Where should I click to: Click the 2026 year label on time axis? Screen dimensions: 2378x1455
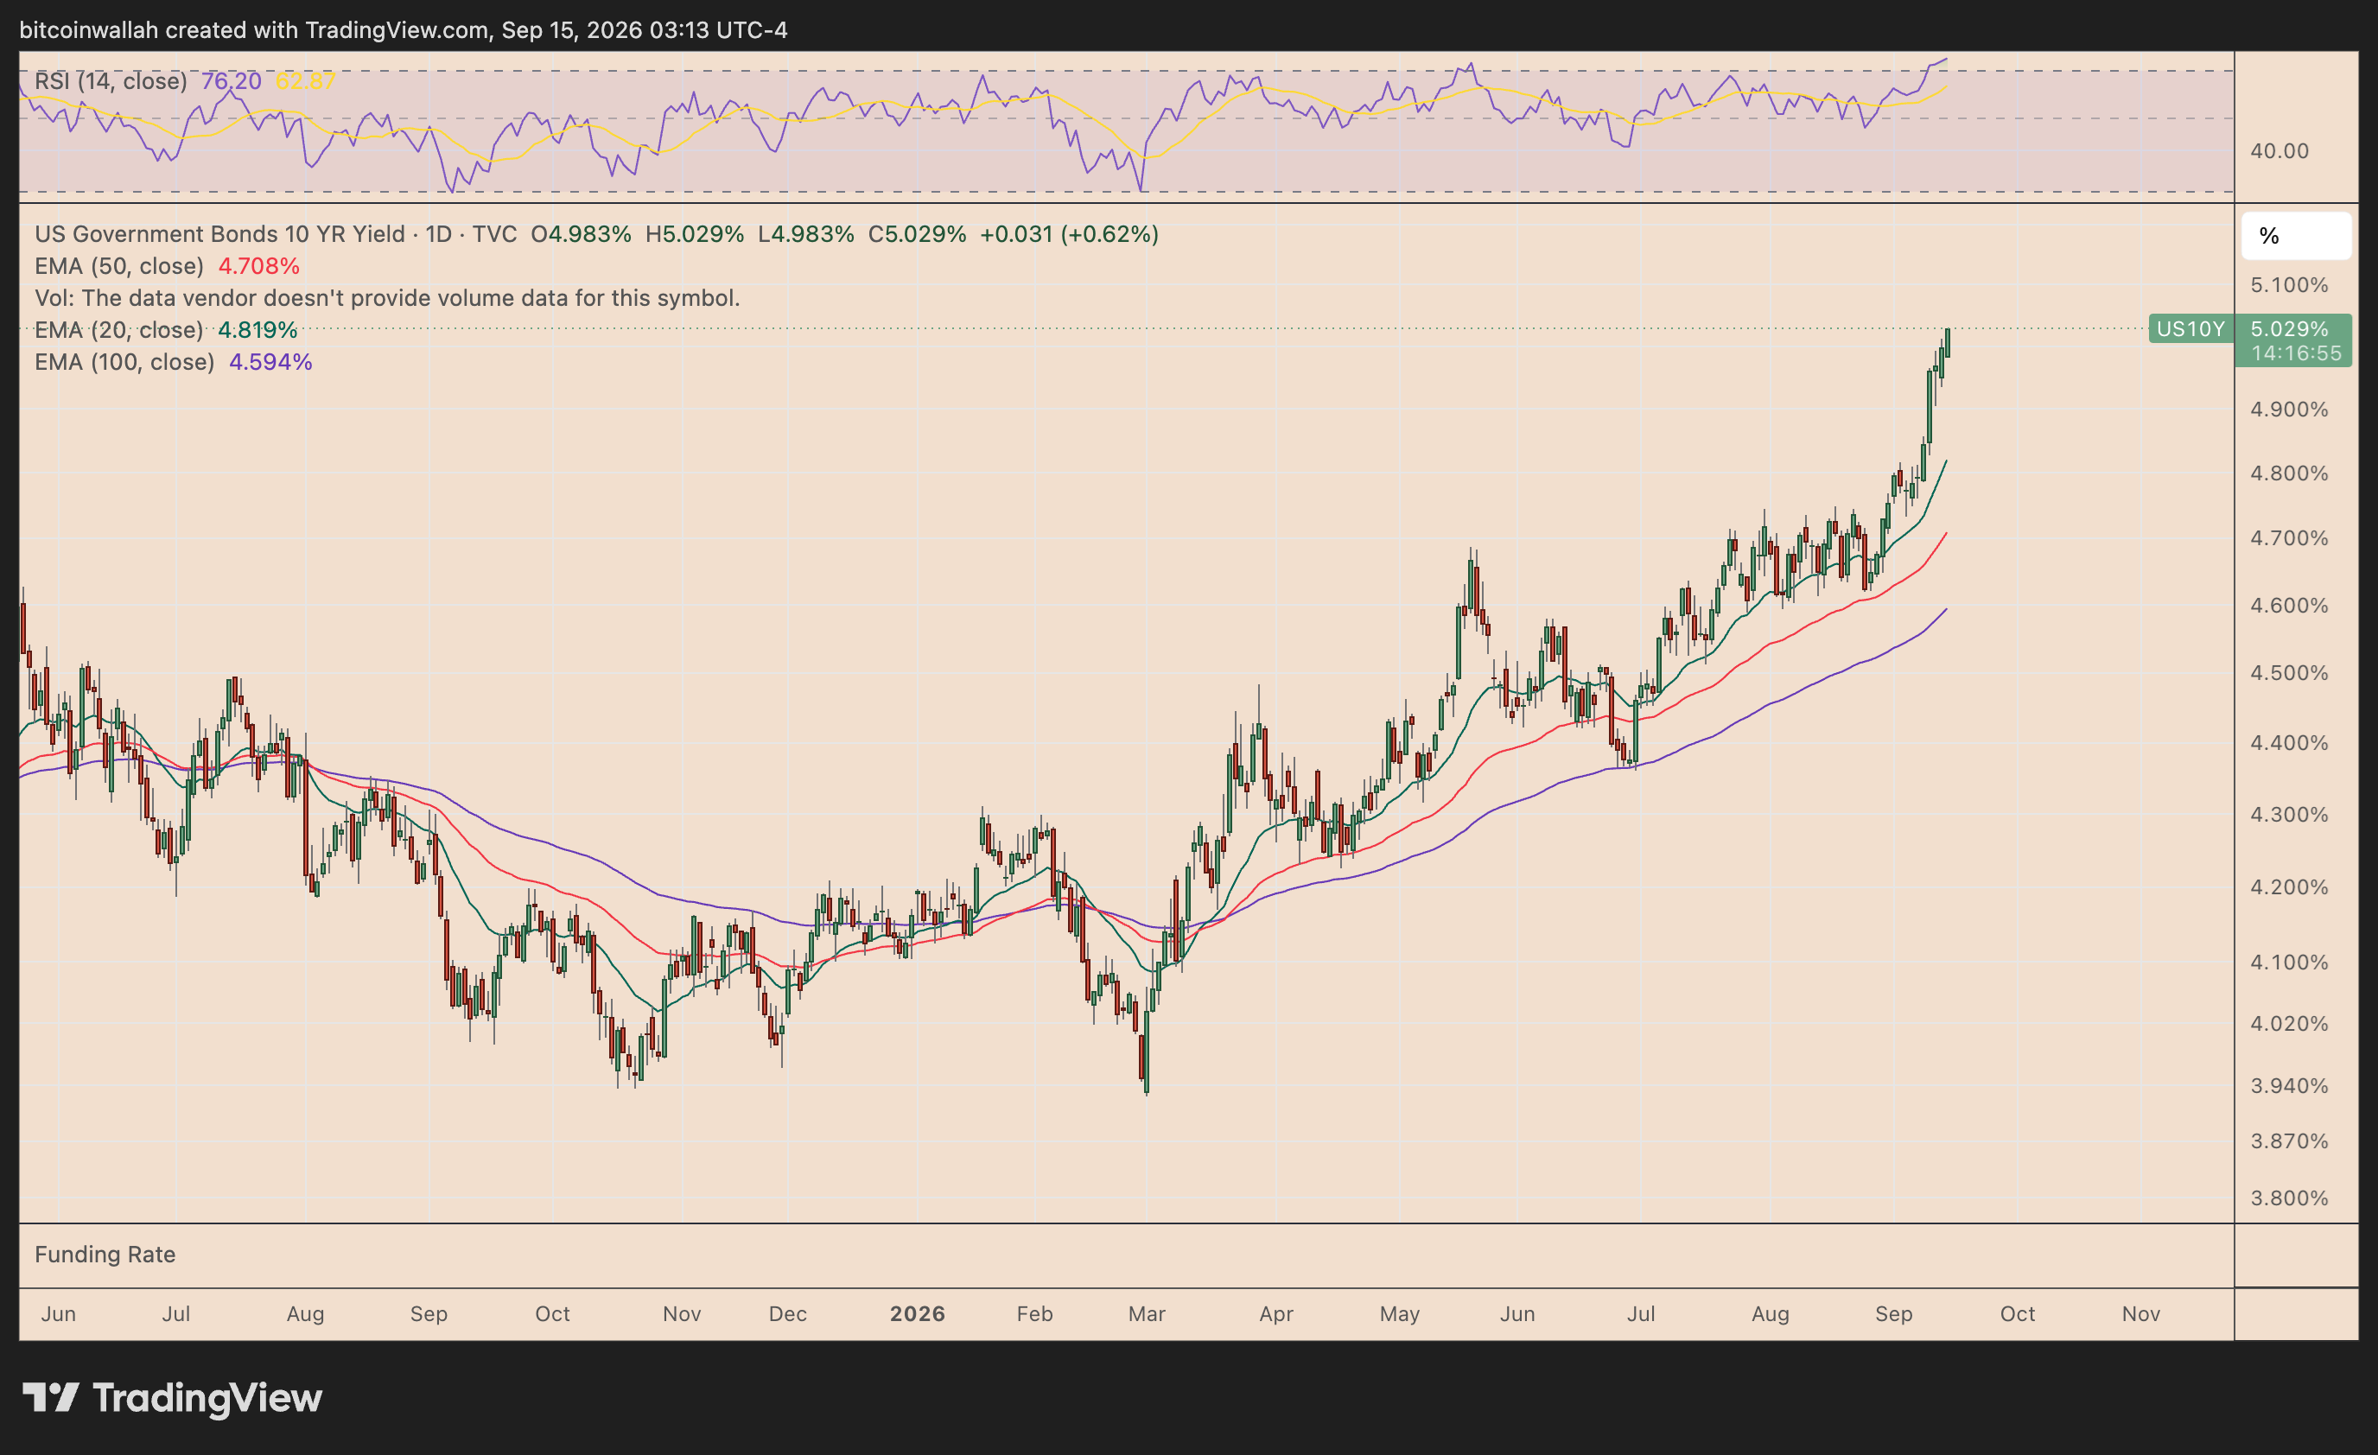coord(917,1313)
